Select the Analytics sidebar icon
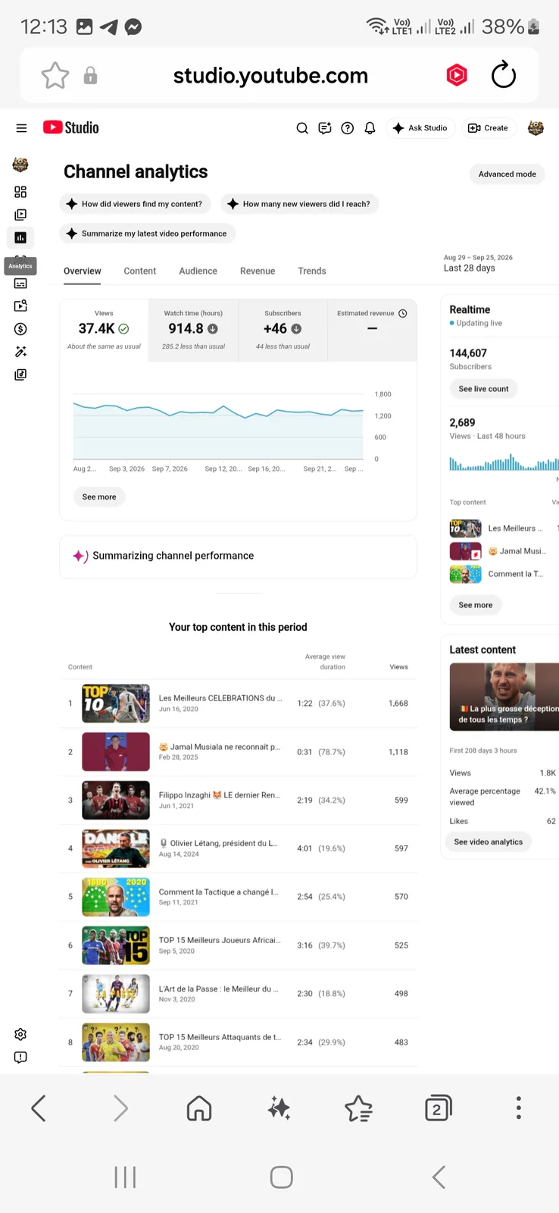Image resolution: width=559 pixels, height=1213 pixels. pos(20,237)
